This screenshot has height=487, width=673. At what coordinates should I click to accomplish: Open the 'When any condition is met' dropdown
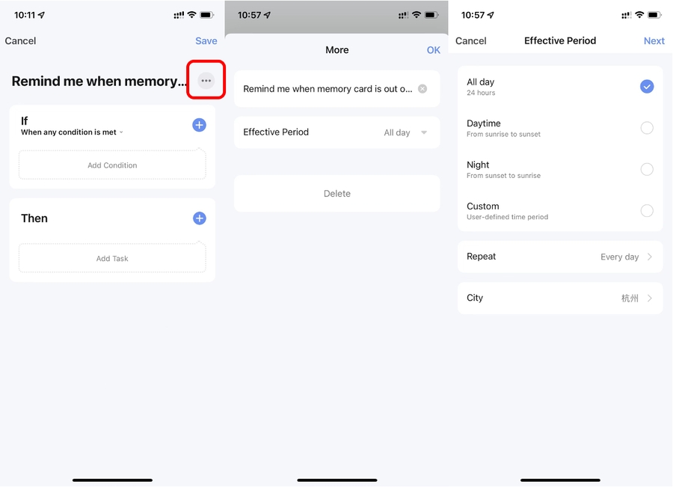(72, 132)
